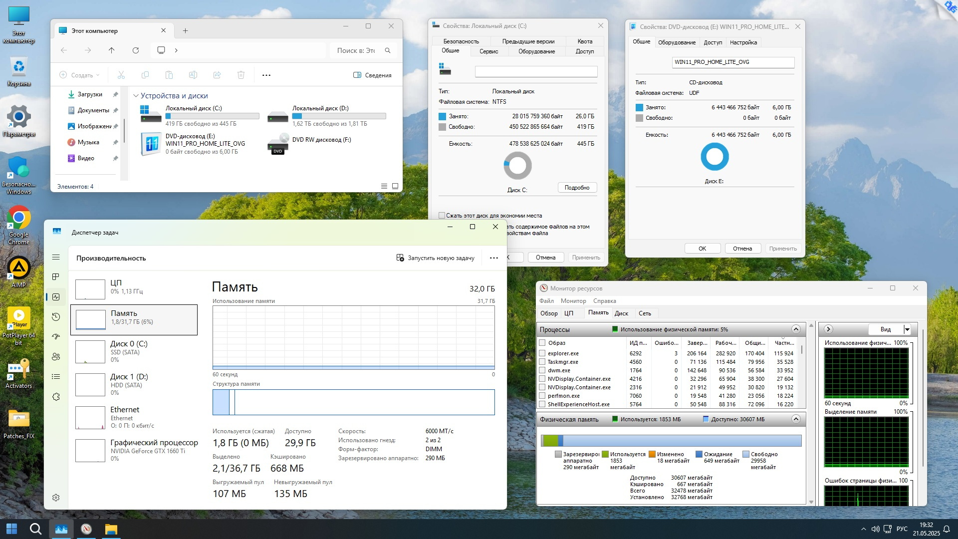Open Services icon in Task Manager sidebar
The height and width of the screenshot is (539, 958).
point(56,397)
